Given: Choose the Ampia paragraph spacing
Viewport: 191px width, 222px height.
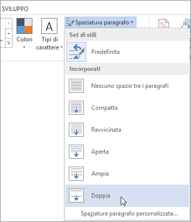Looking at the screenshot, I should [127, 174].
